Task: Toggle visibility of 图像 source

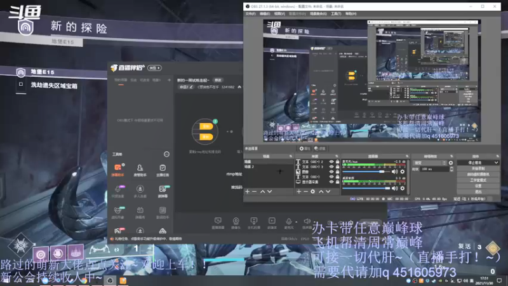Action: [331, 172]
